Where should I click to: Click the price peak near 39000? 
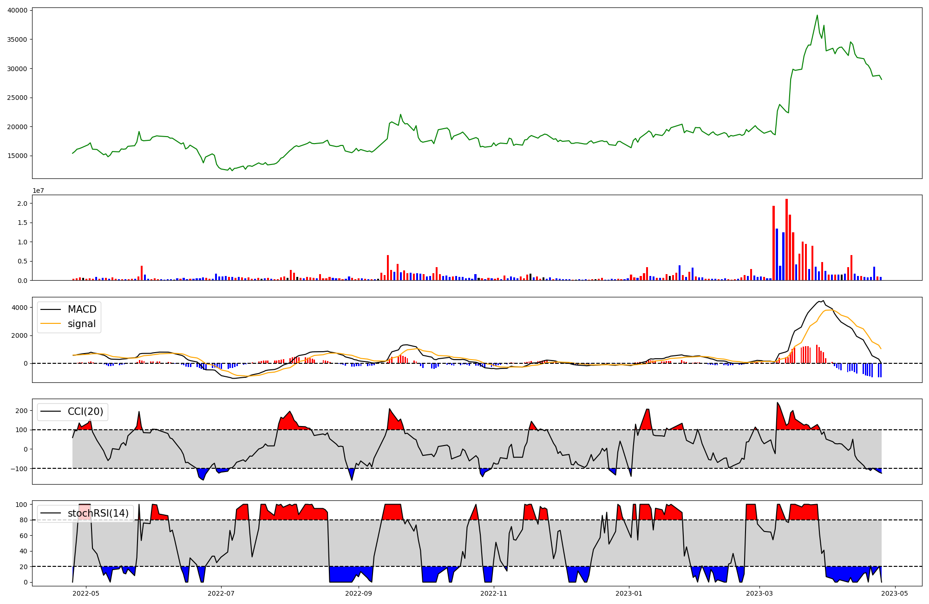click(x=817, y=15)
